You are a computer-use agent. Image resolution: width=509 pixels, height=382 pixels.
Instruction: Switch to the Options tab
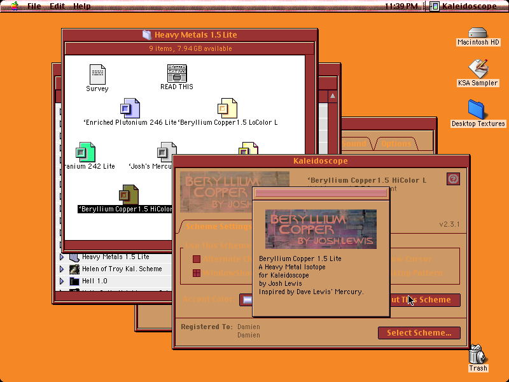point(396,144)
